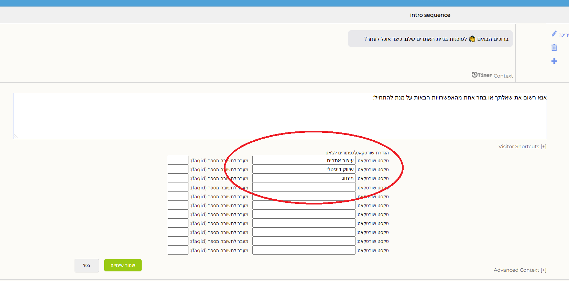
Task: Click the shortcut field containing שיווק דיגיטלי
Action: coord(304,169)
